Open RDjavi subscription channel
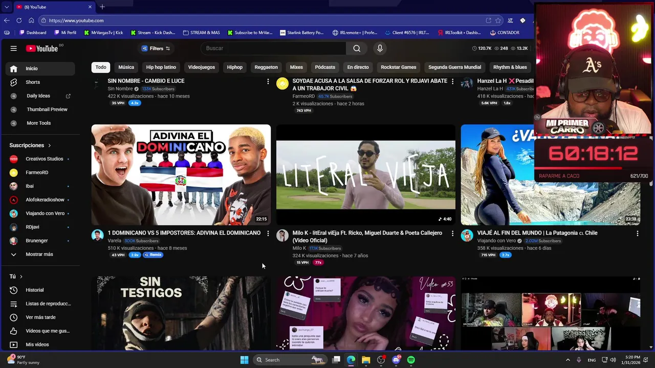Screen dimensions: 655x368 (x=40, y=227)
